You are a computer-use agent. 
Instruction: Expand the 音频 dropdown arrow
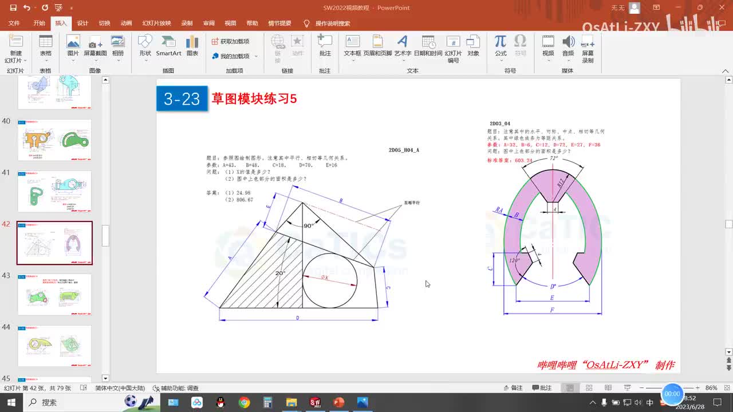568,61
